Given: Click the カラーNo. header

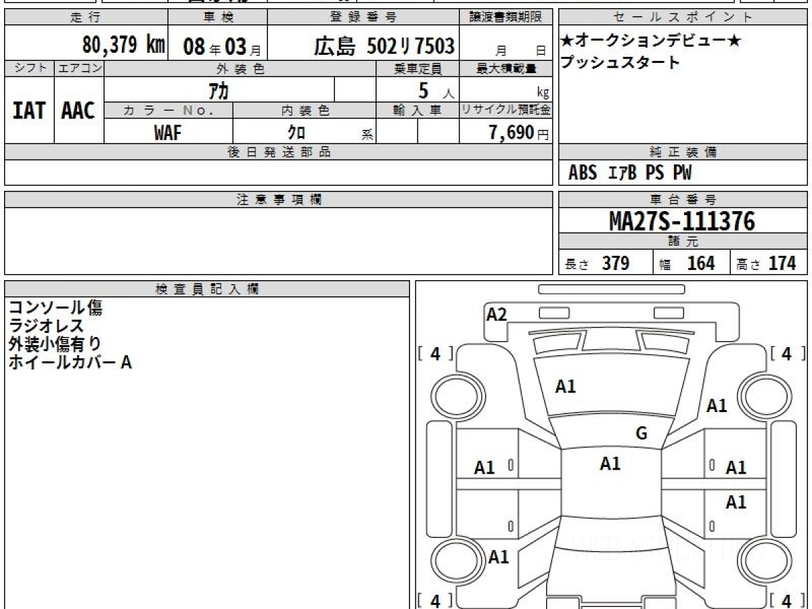Looking at the screenshot, I should (168, 110).
